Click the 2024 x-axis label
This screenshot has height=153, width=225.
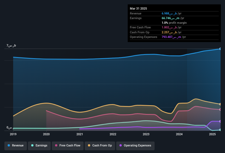[x=179, y=134]
